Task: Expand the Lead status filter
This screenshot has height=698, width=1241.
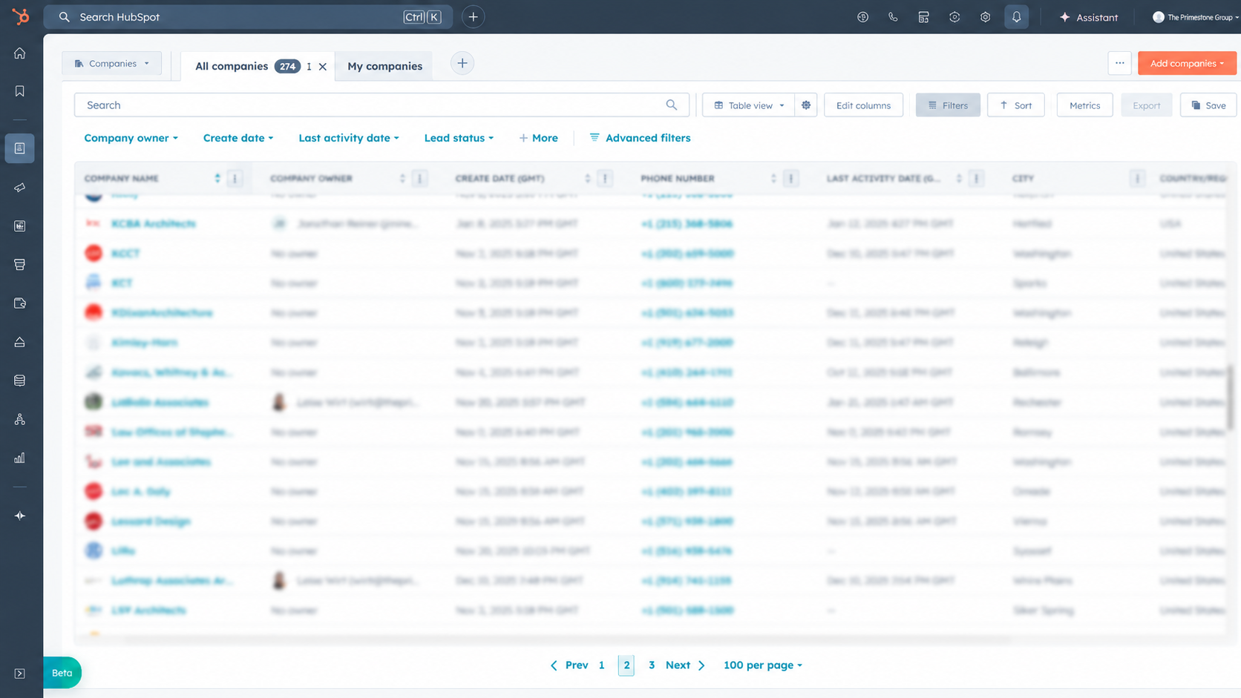Action: tap(459, 138)
